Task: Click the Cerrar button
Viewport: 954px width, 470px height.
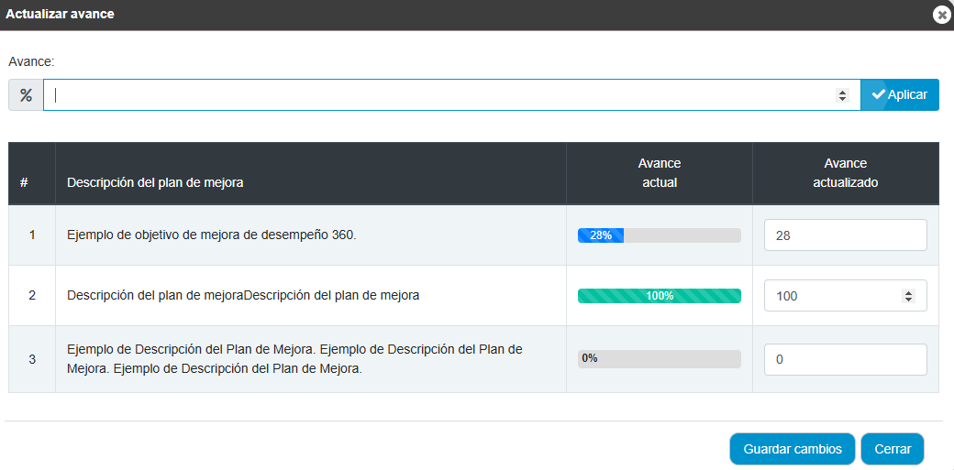Action: tap(893, 449)
